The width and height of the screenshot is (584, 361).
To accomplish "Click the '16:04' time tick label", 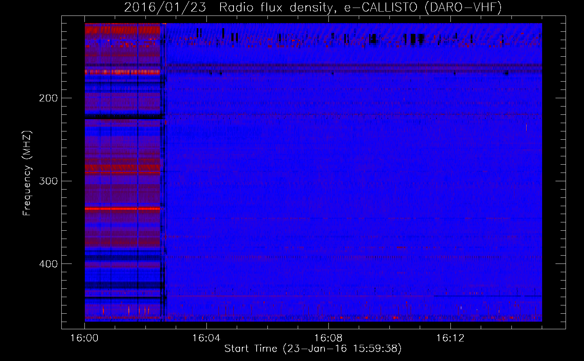I will click(206, 338).
